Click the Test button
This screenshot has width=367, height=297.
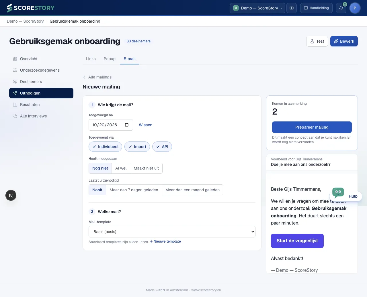click(317, 41)
